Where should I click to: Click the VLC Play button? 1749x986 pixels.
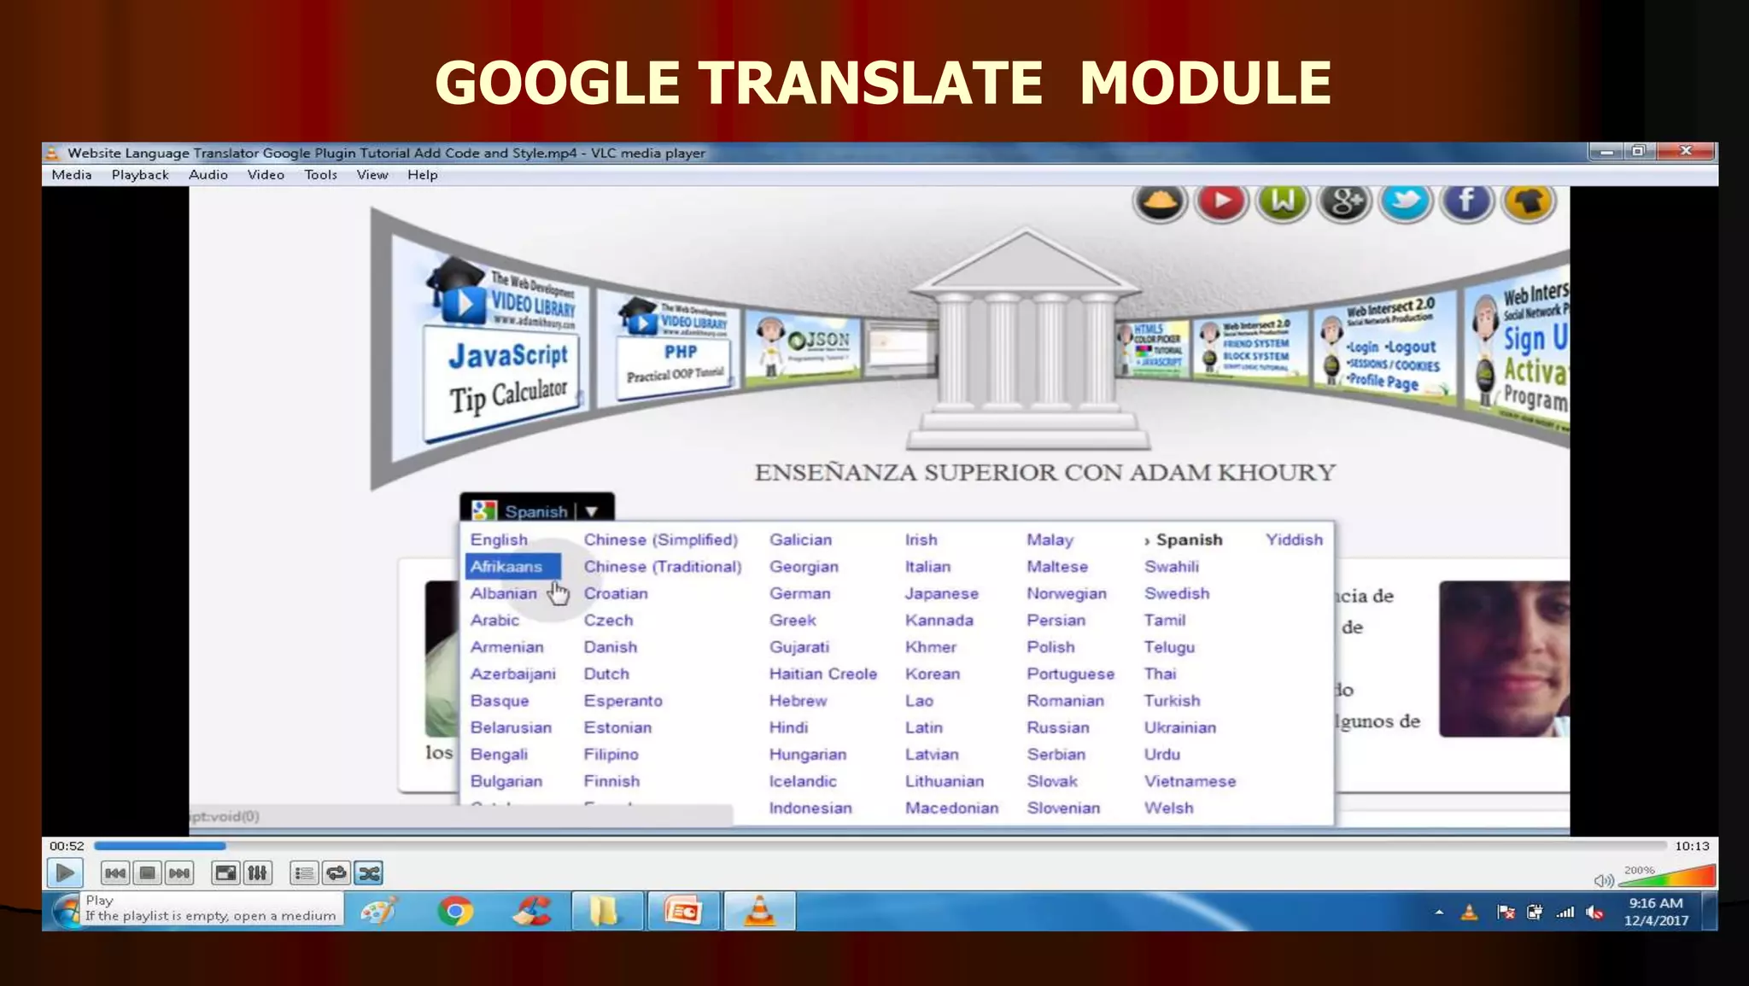(x=65, y=872)
